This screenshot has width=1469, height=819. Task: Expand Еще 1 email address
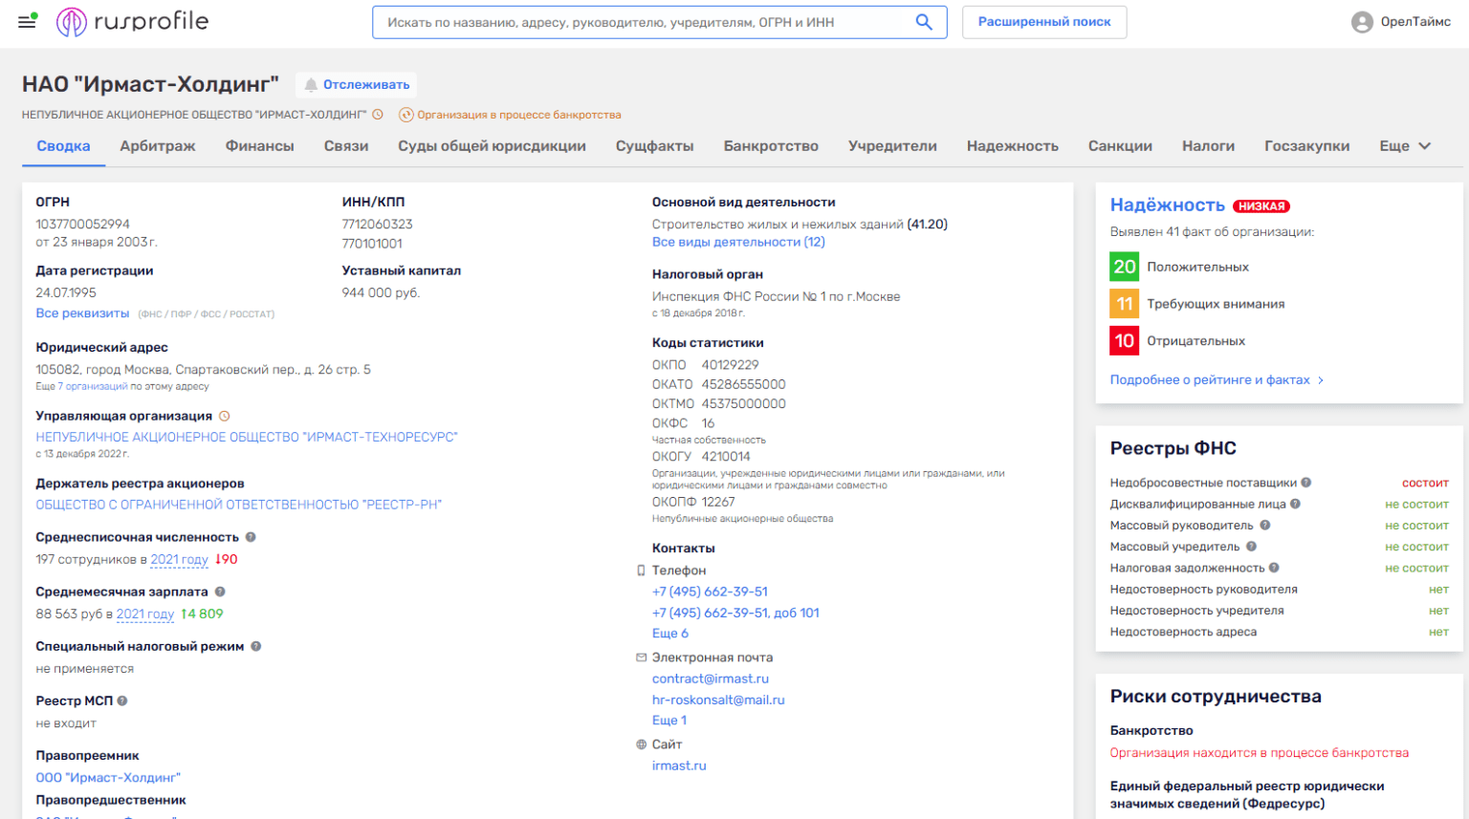[x=669, y=721]
